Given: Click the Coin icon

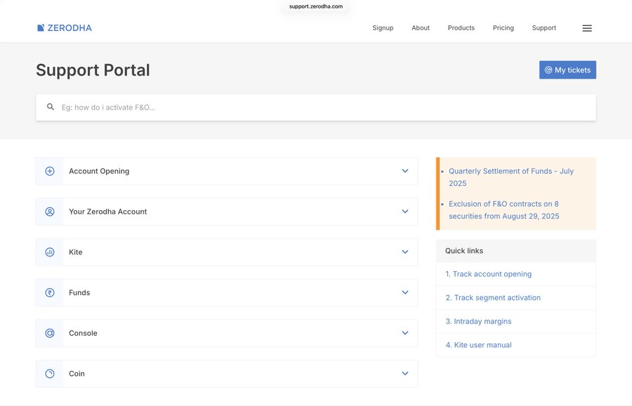Looking at the screenshot, I should 50,374.
